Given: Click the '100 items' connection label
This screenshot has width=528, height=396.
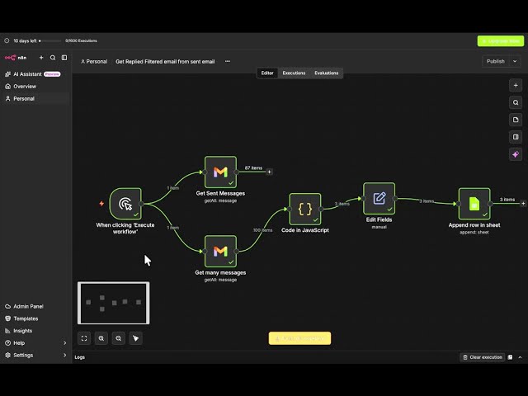Looking at the screenshot, I should click(262, 230).
